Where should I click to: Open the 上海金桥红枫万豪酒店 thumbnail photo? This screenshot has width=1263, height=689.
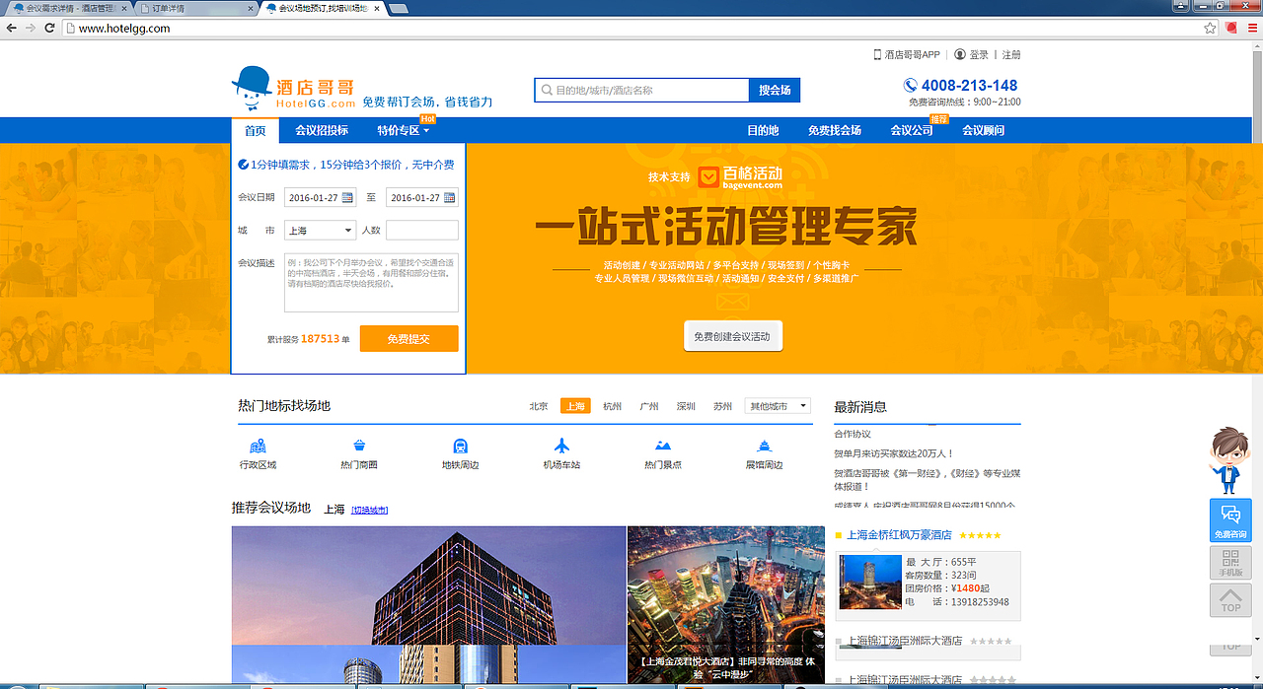point(870,582)
